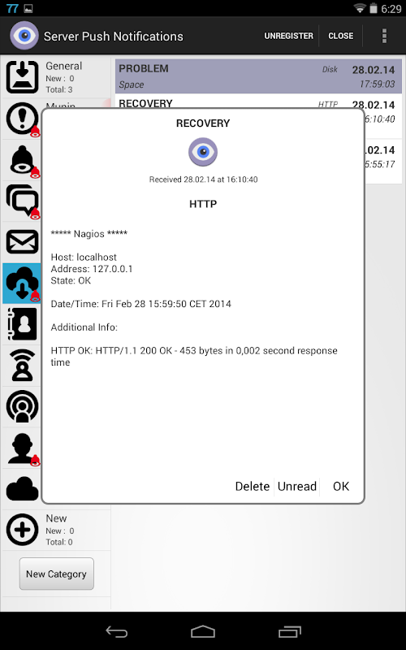Open the chat bubbles category icon

pos(22,201)
